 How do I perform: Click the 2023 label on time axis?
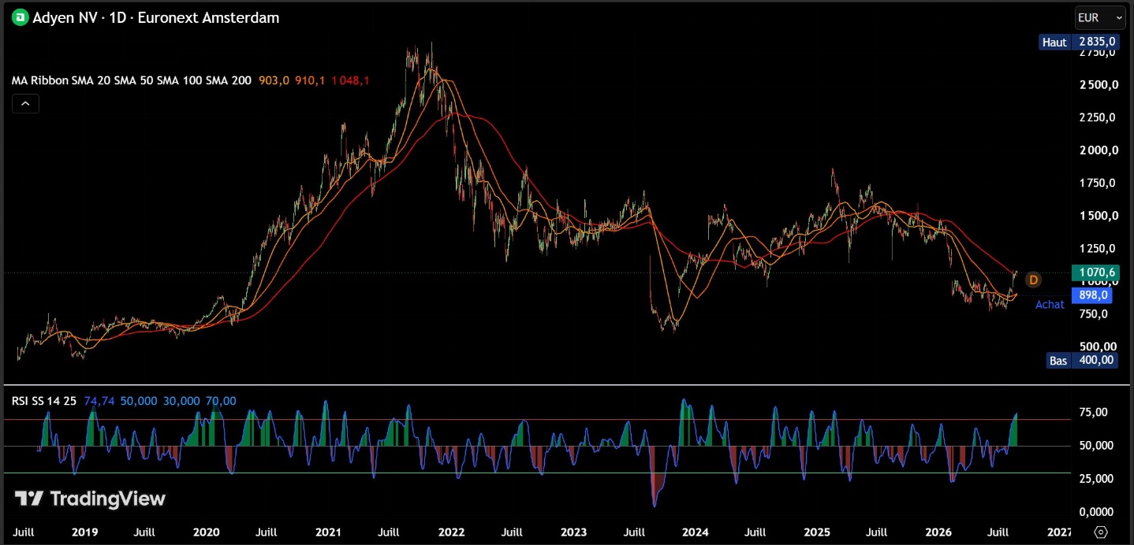click(x=573, y=532)
